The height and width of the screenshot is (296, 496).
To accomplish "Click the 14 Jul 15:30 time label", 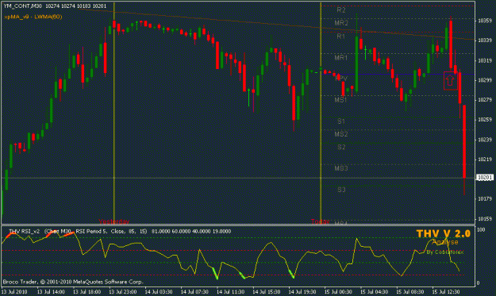I will click(267, 291).
